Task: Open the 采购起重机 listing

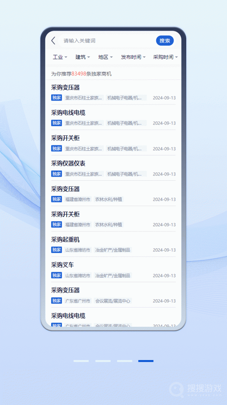Action: click(x=113, y=244)
